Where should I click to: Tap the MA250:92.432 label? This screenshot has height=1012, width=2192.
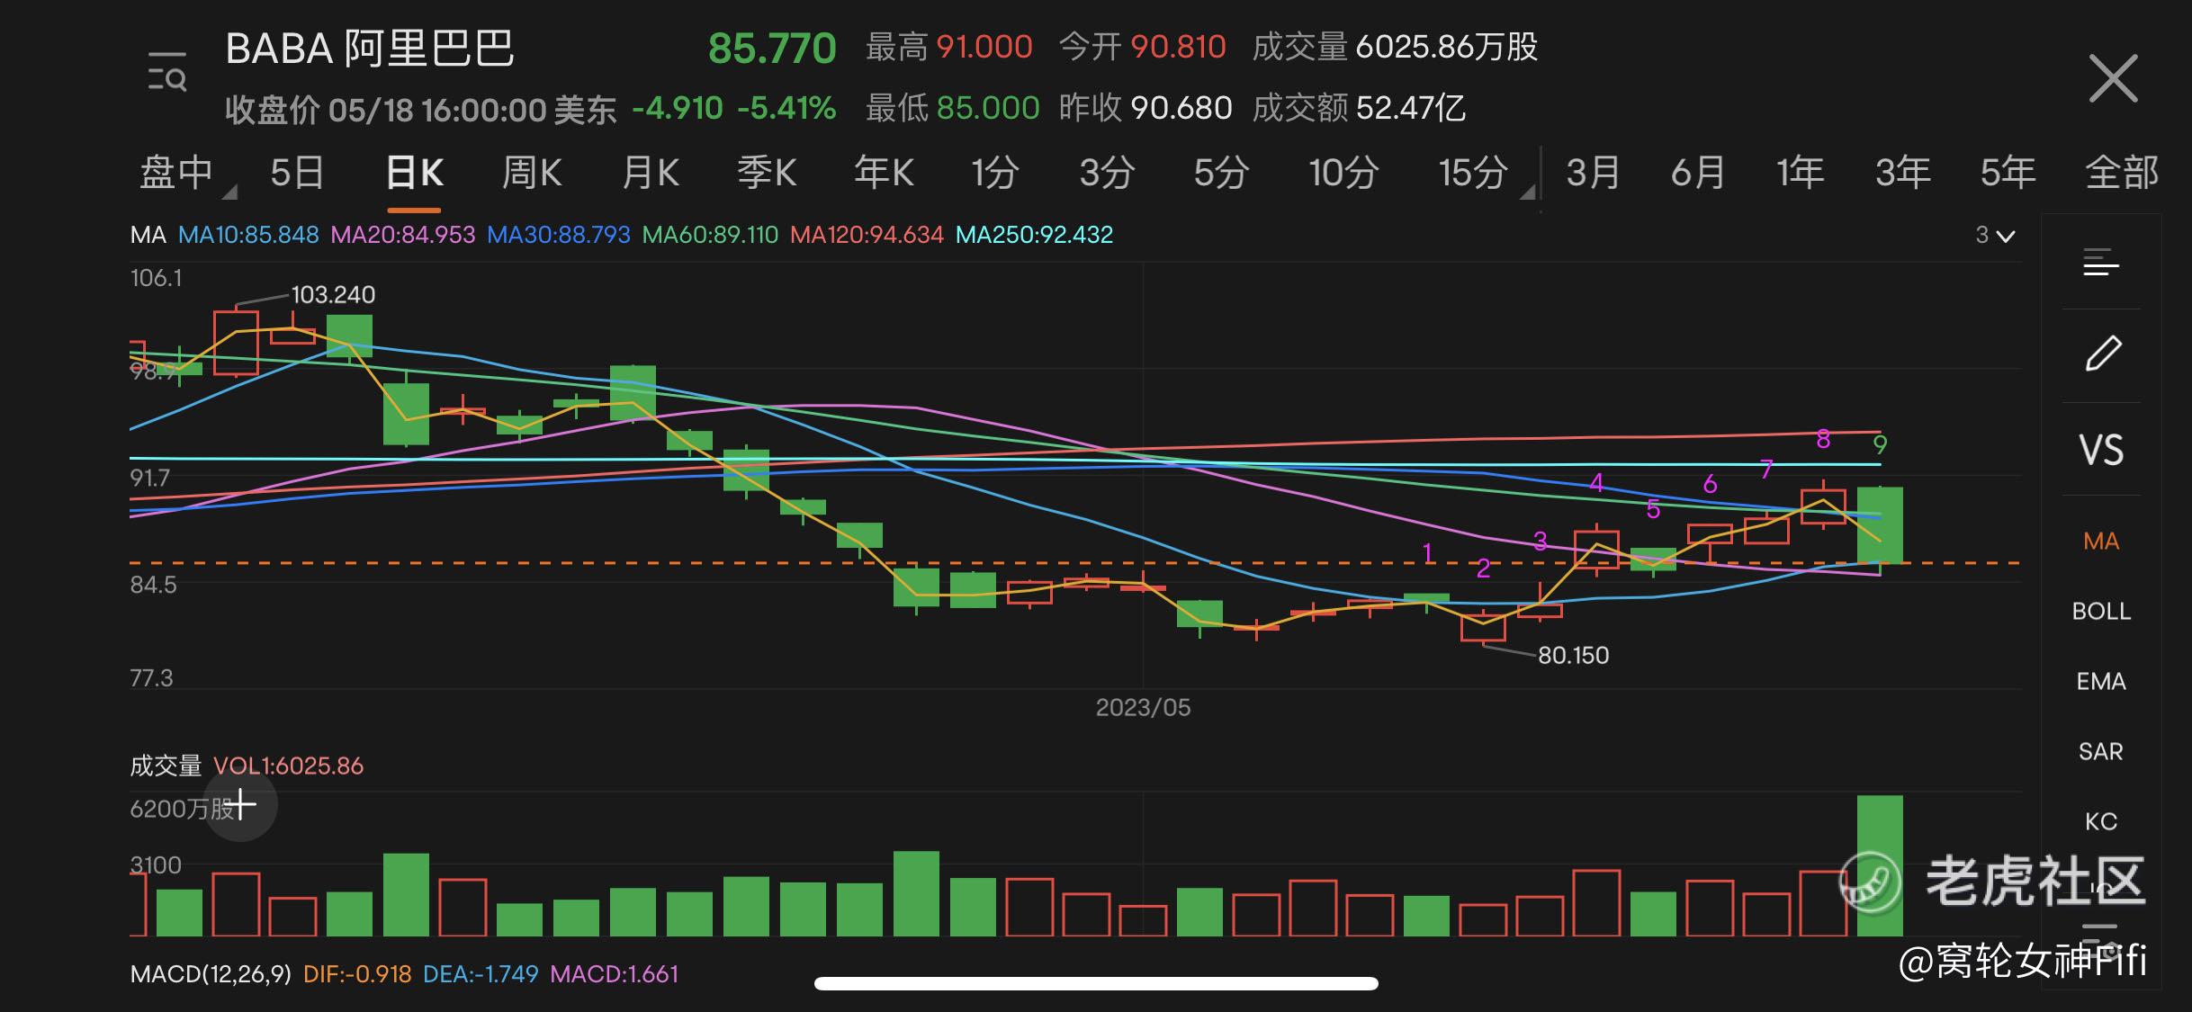coord(1035,235)
